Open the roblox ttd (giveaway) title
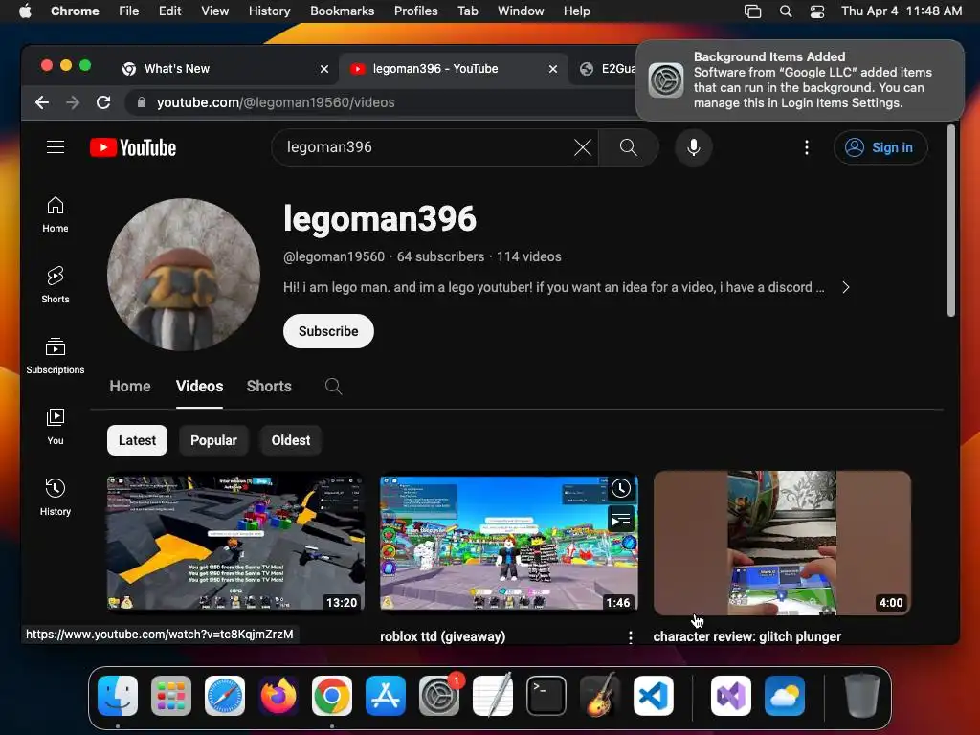The image size is (980, 735). [x=442, y=636]
